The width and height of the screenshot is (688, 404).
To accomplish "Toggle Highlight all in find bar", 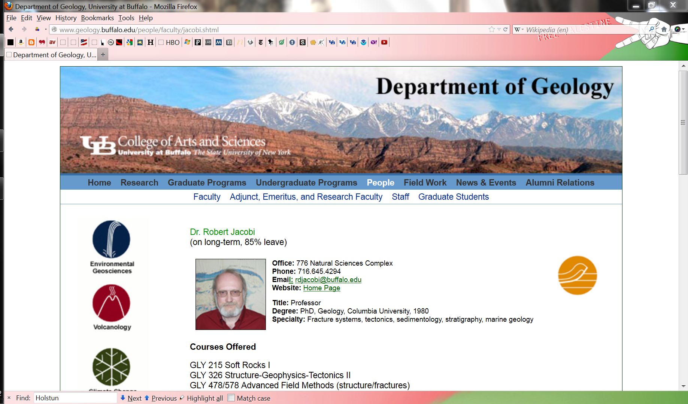I will 204,398.
